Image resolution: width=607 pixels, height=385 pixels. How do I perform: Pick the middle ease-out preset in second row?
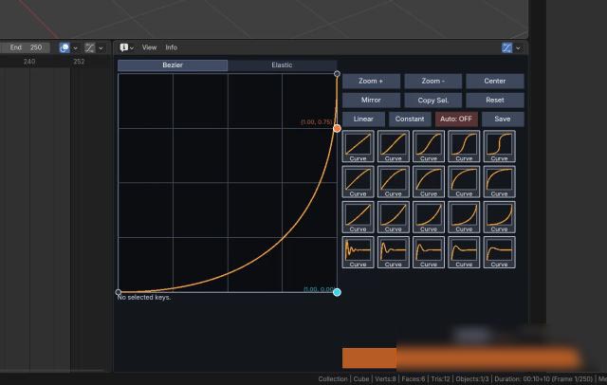pyautogui.click(x=429, y=181)
